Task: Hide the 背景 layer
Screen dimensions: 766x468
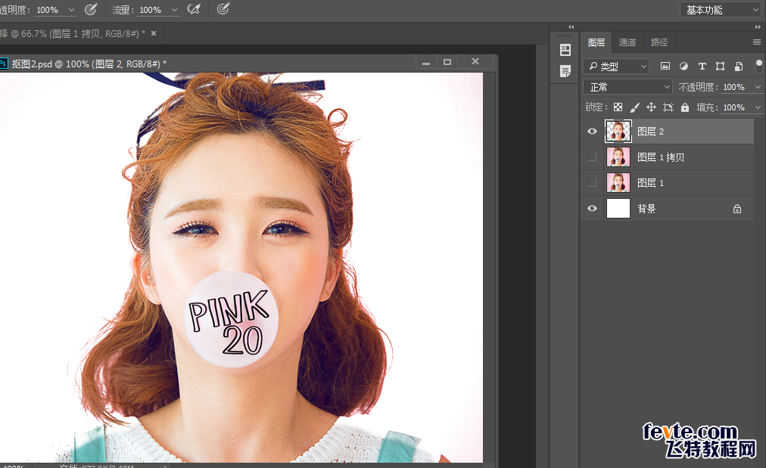Action: [592, 209]
